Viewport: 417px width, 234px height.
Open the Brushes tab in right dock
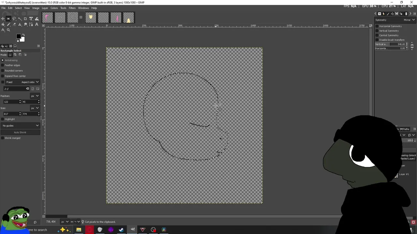pyautogui.click(x=388, y=14)
